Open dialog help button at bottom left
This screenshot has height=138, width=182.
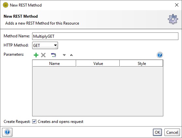point(7,132)
